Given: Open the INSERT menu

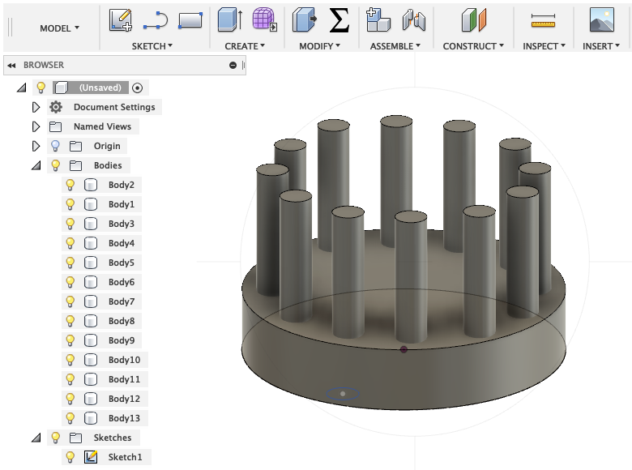Looking at the screenshot, I should pos(601,46).
